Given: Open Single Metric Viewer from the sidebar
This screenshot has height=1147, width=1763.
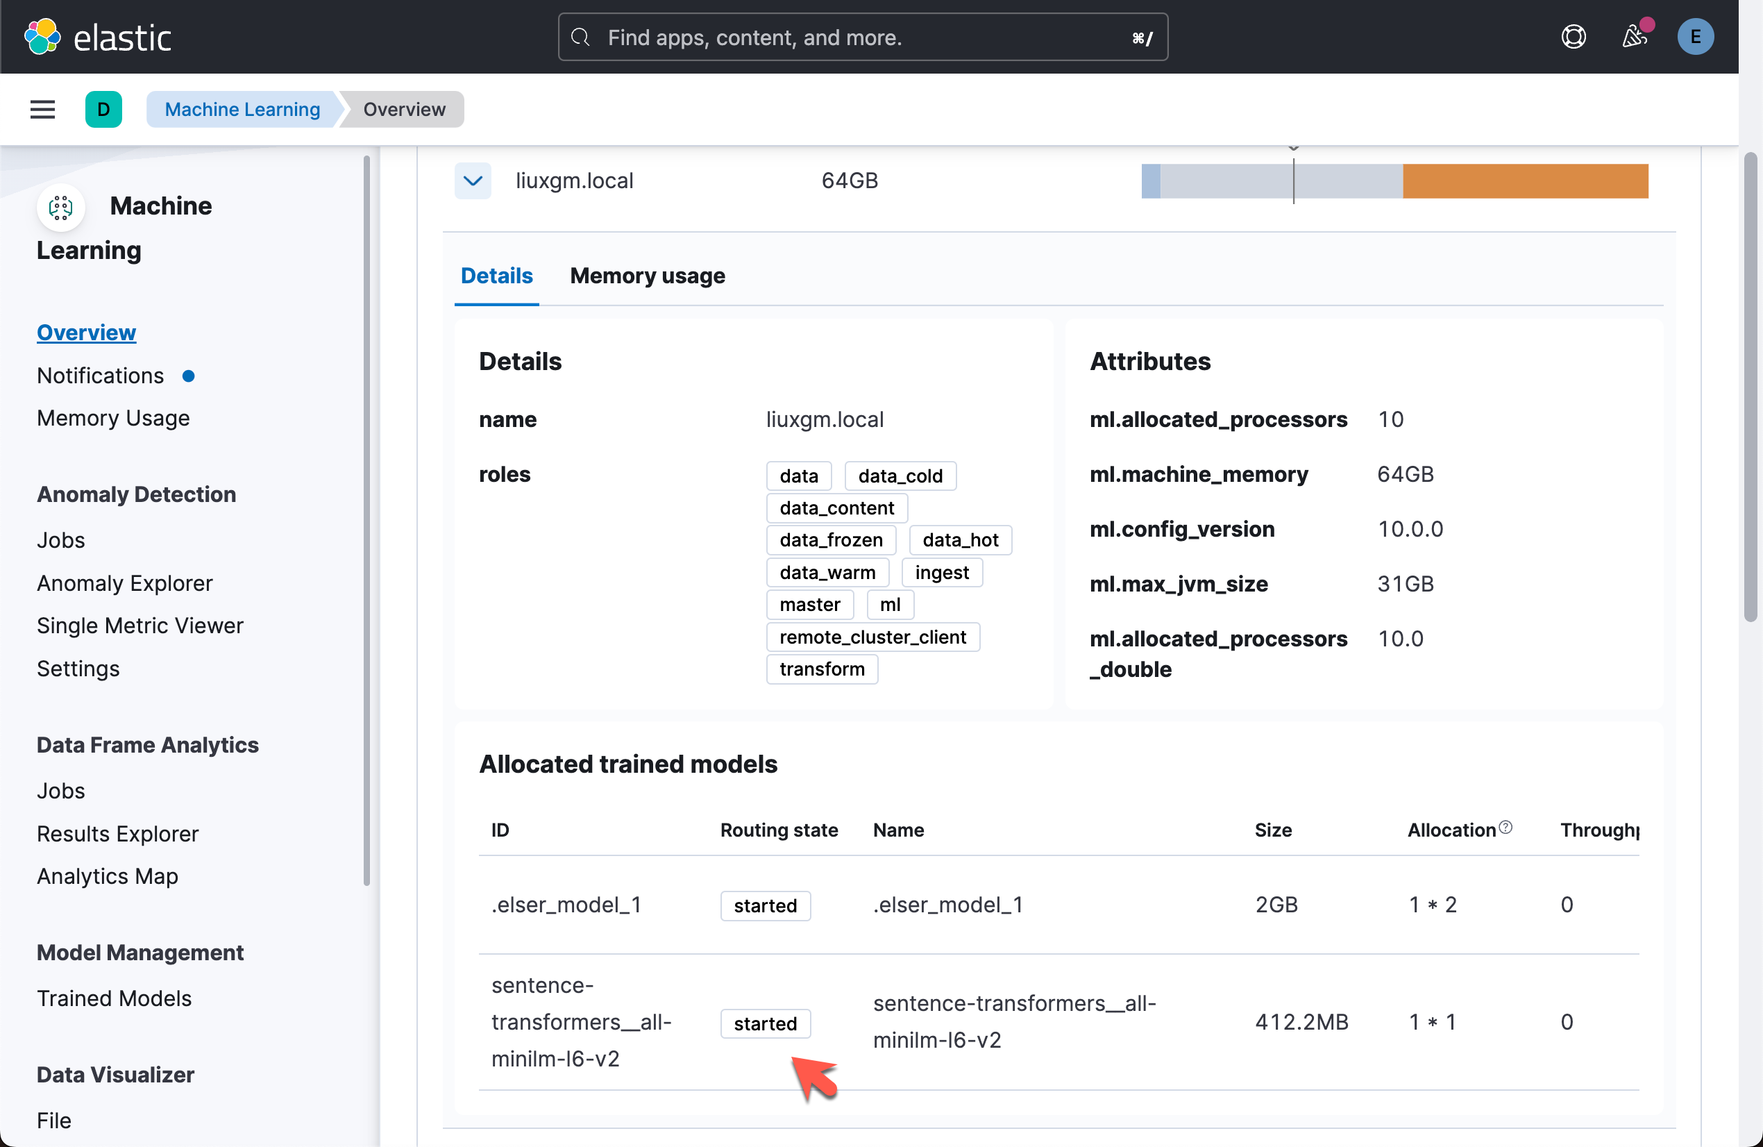Looking at the screenshot, I should coord(140,626).
